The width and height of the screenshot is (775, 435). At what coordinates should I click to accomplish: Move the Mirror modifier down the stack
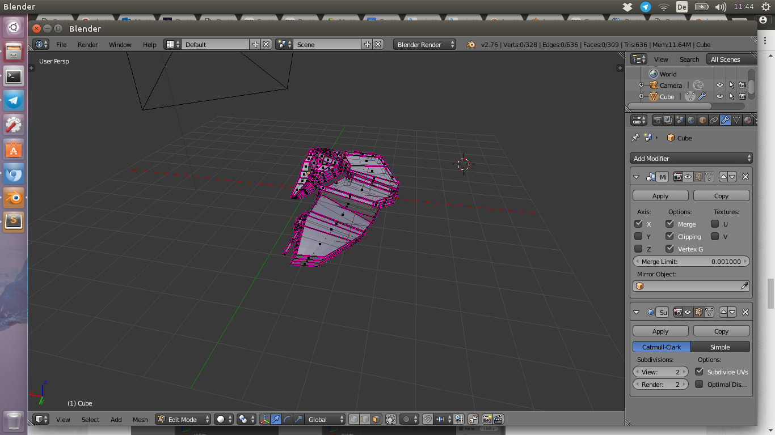pyautogui.click(x=732, y=177)
